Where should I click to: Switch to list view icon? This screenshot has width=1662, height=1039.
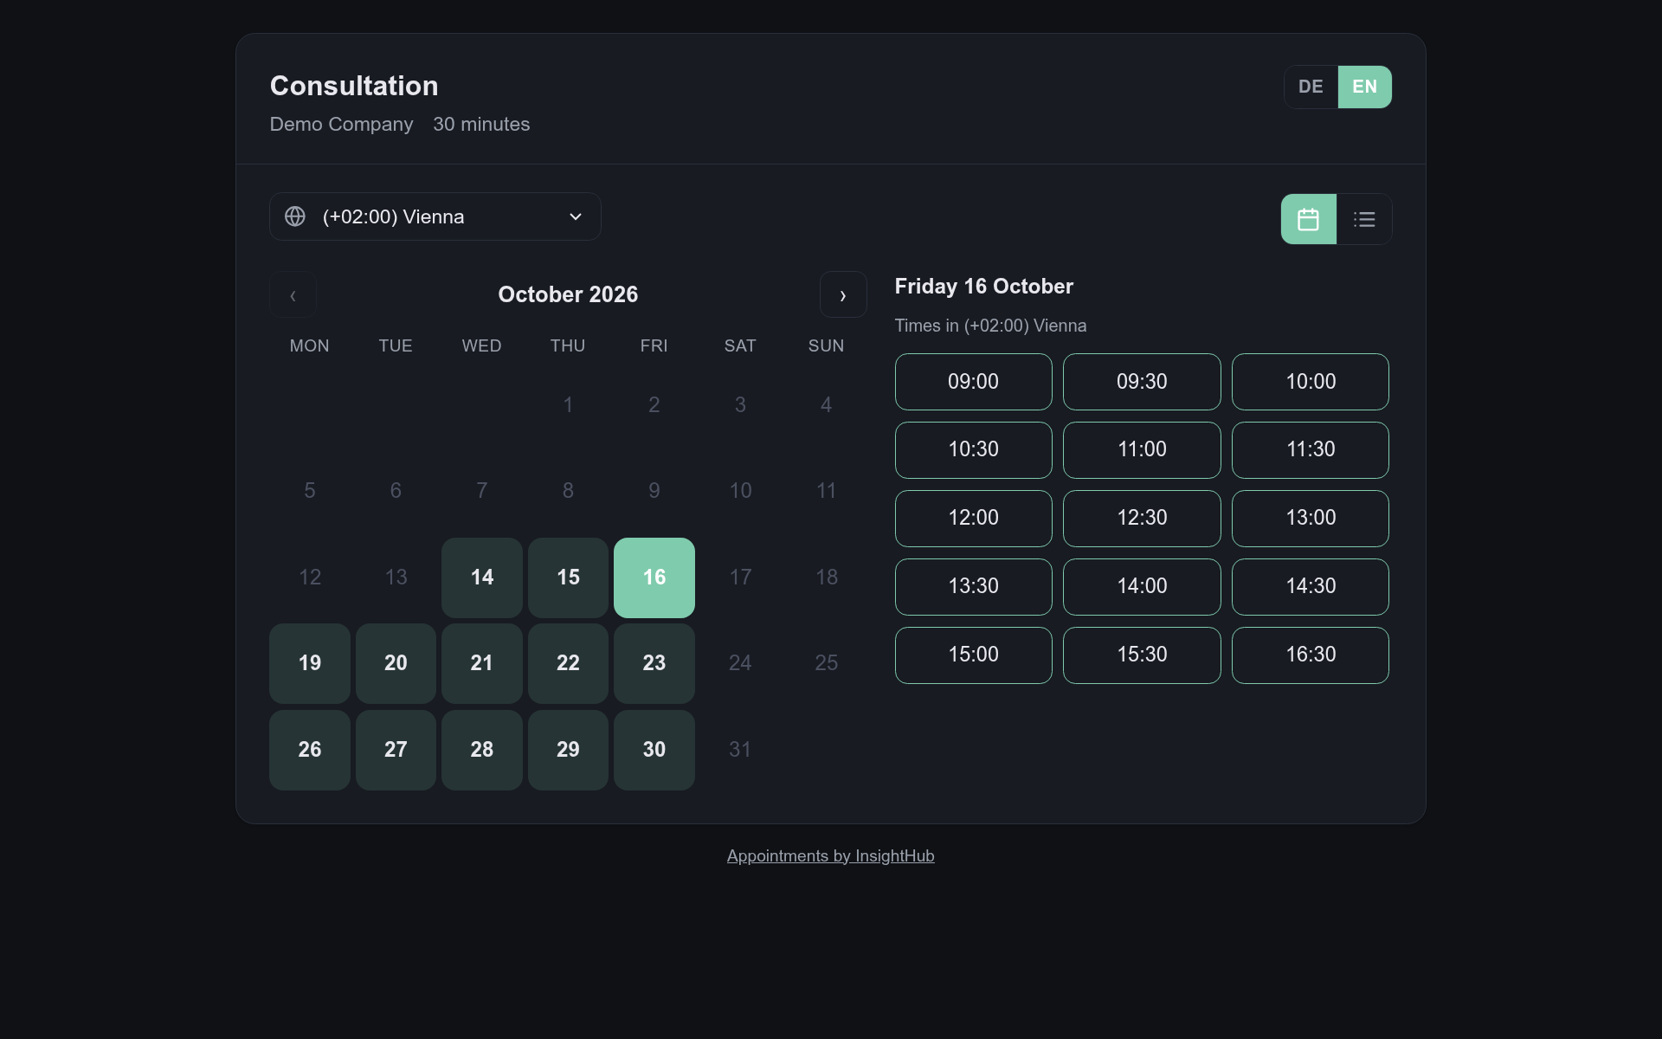(1364, 219)
